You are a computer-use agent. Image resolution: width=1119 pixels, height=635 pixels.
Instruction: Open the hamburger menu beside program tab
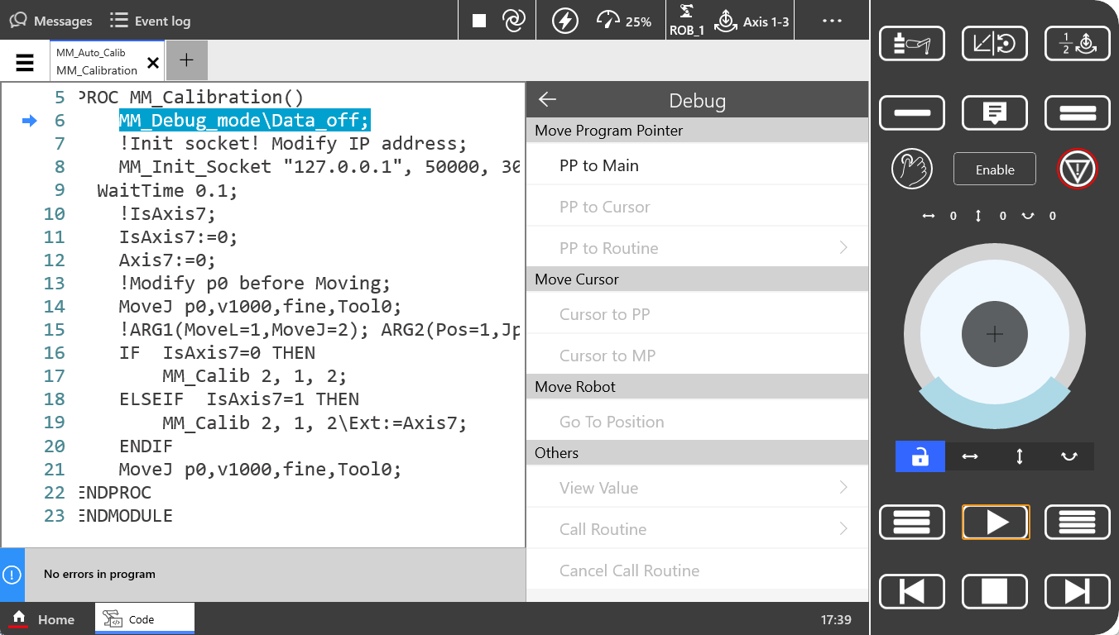point(25,62)
